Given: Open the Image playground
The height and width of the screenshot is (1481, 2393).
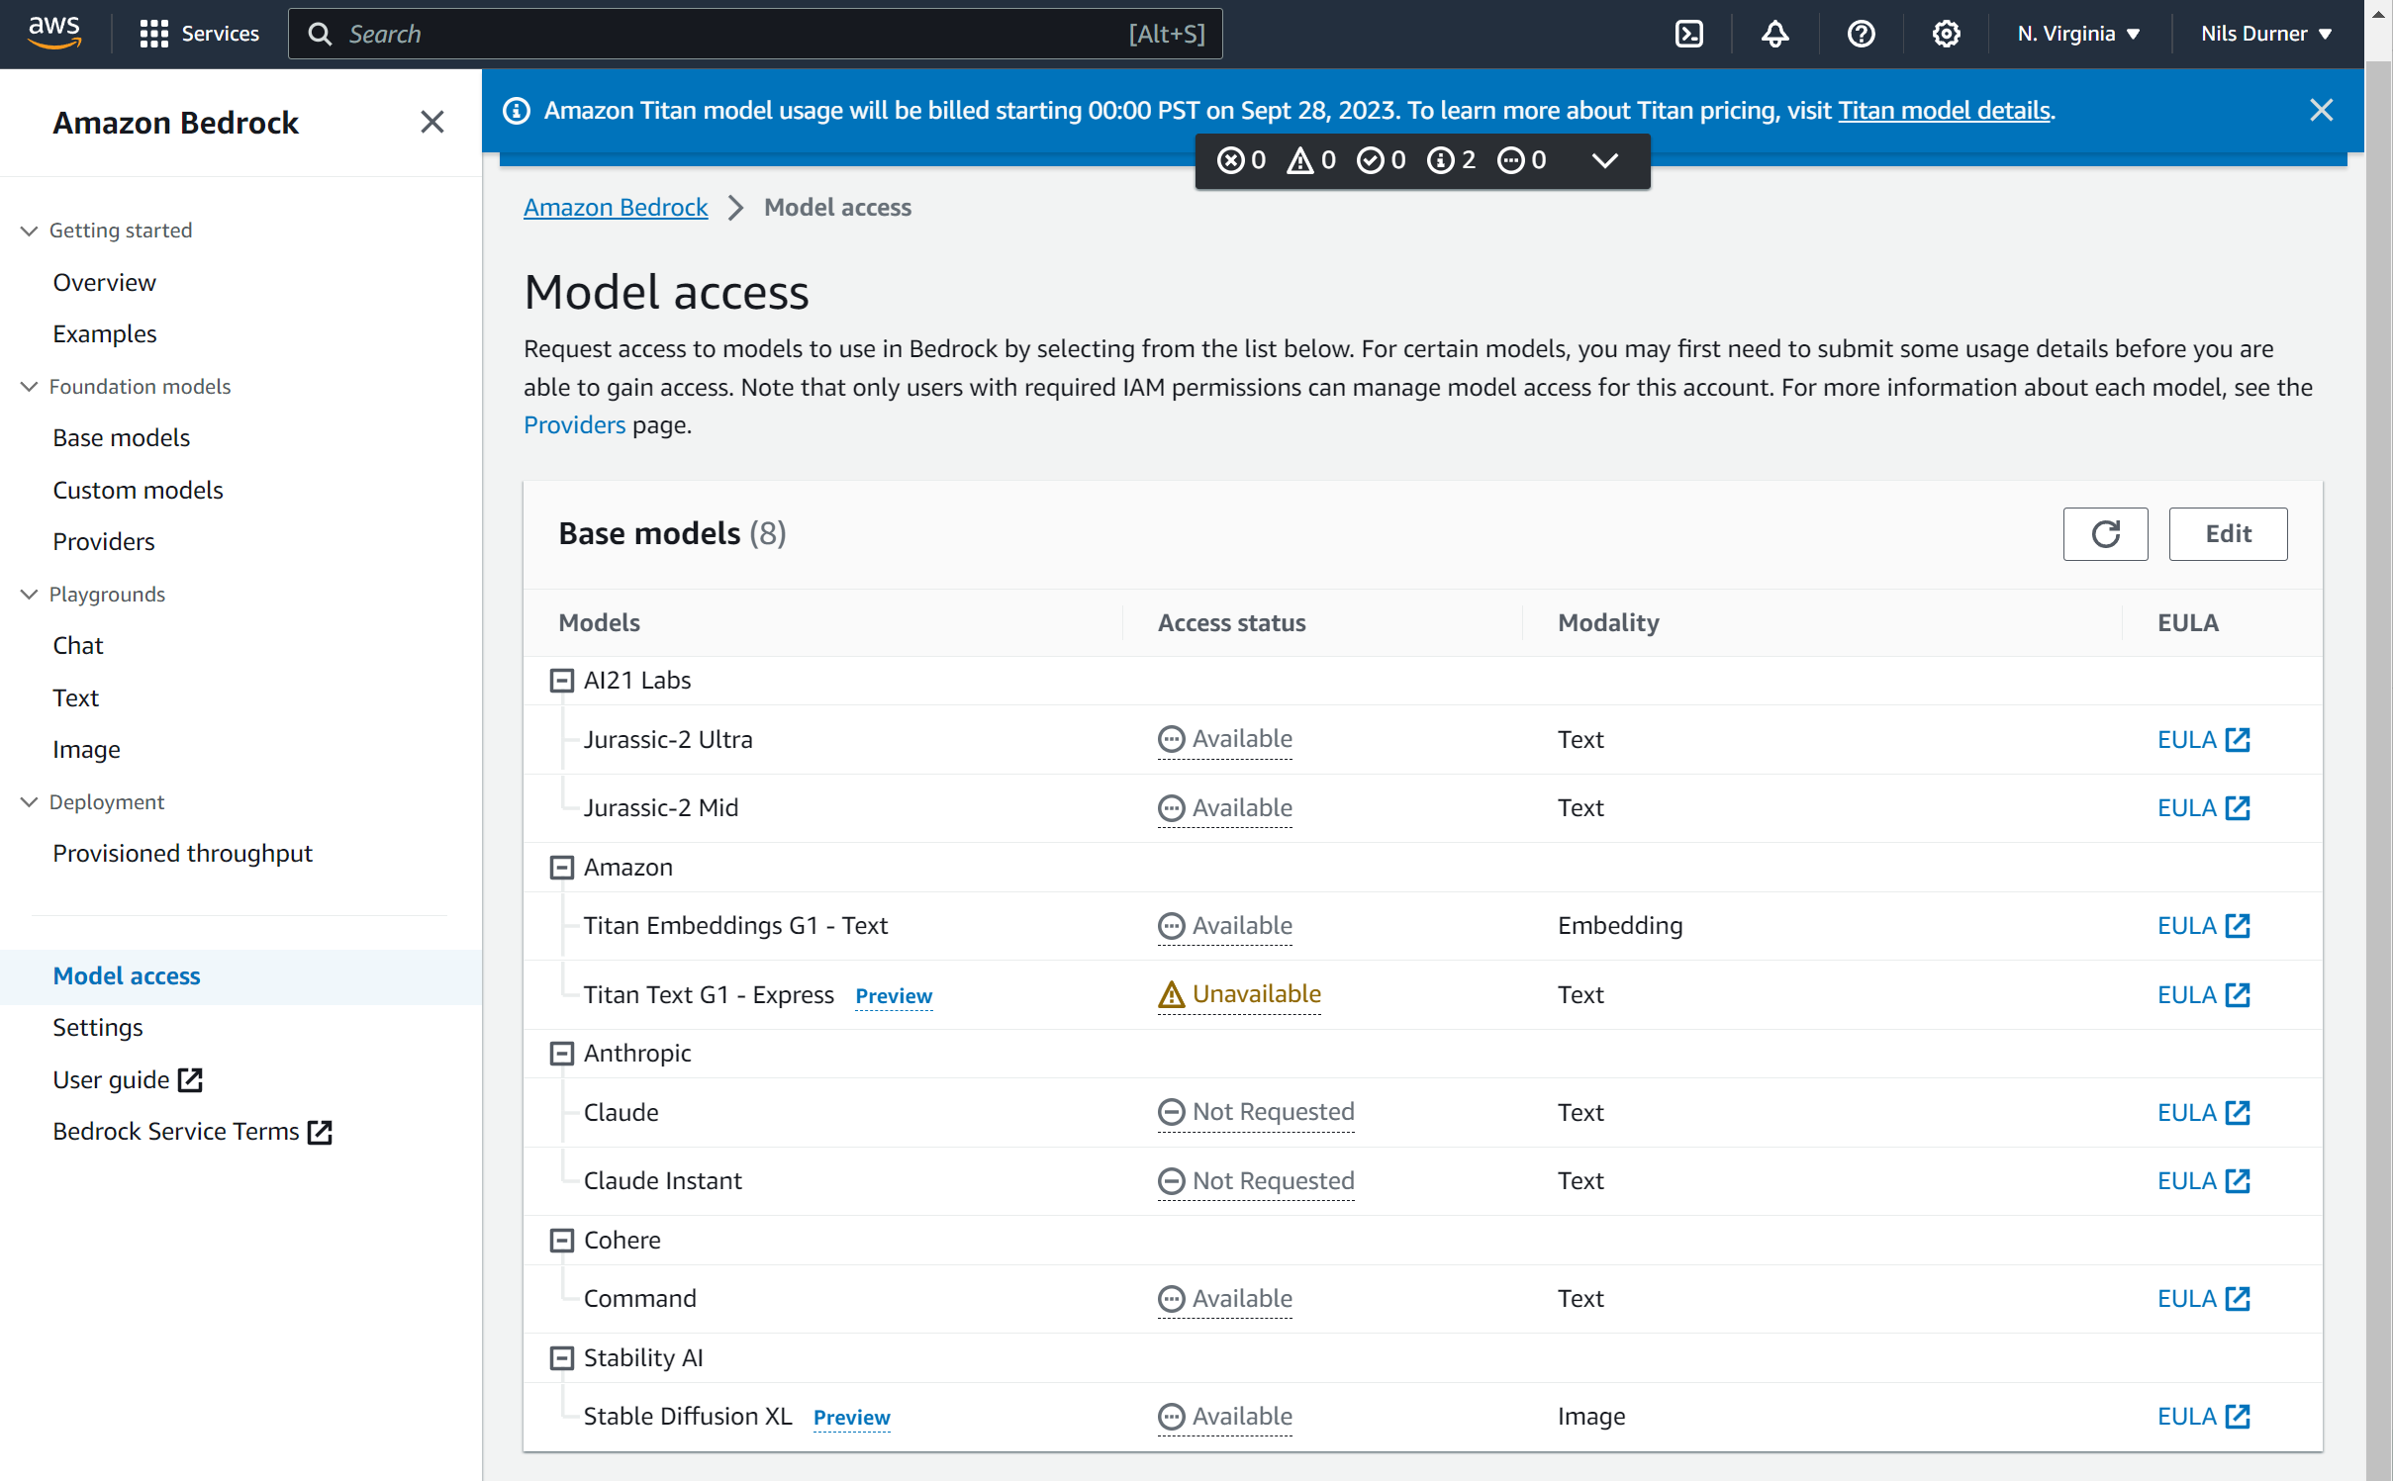Looking at the screenshot, I should pyautogui.click(x=86, y=750).
